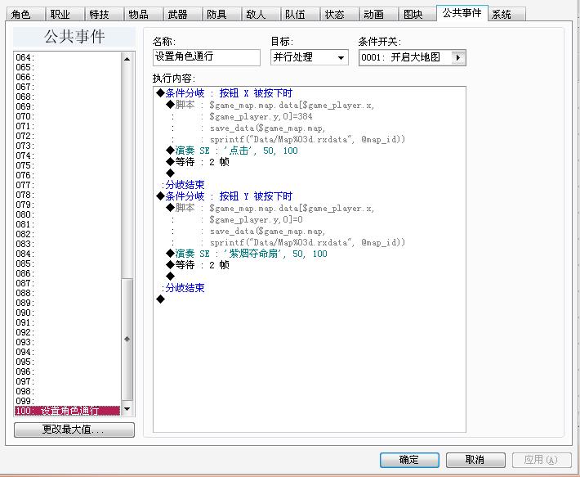Switch to the 动画 tab

point(378,14)
